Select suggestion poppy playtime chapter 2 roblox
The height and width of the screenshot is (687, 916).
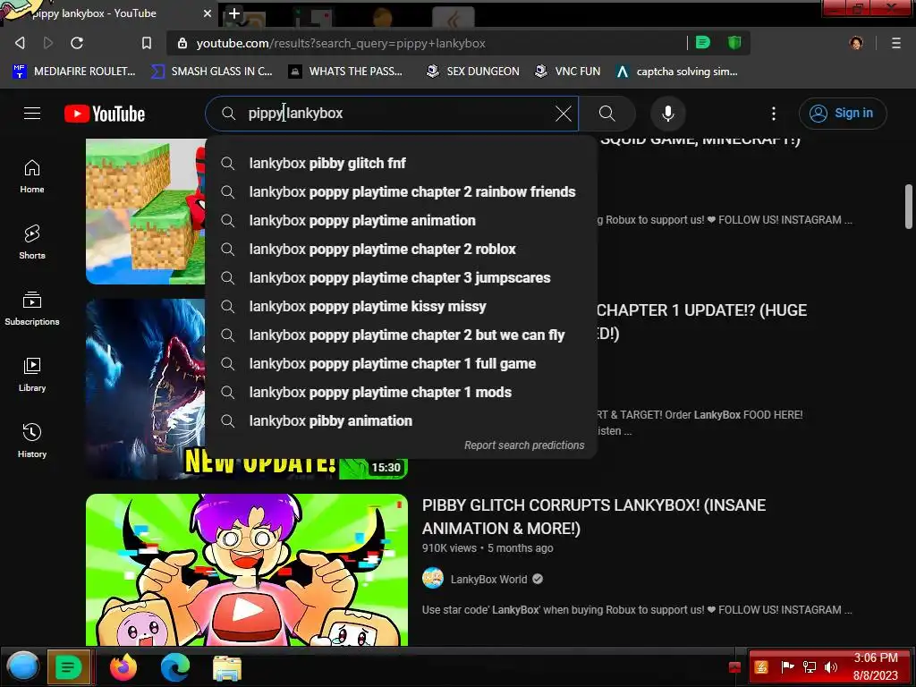coord(401,249)
